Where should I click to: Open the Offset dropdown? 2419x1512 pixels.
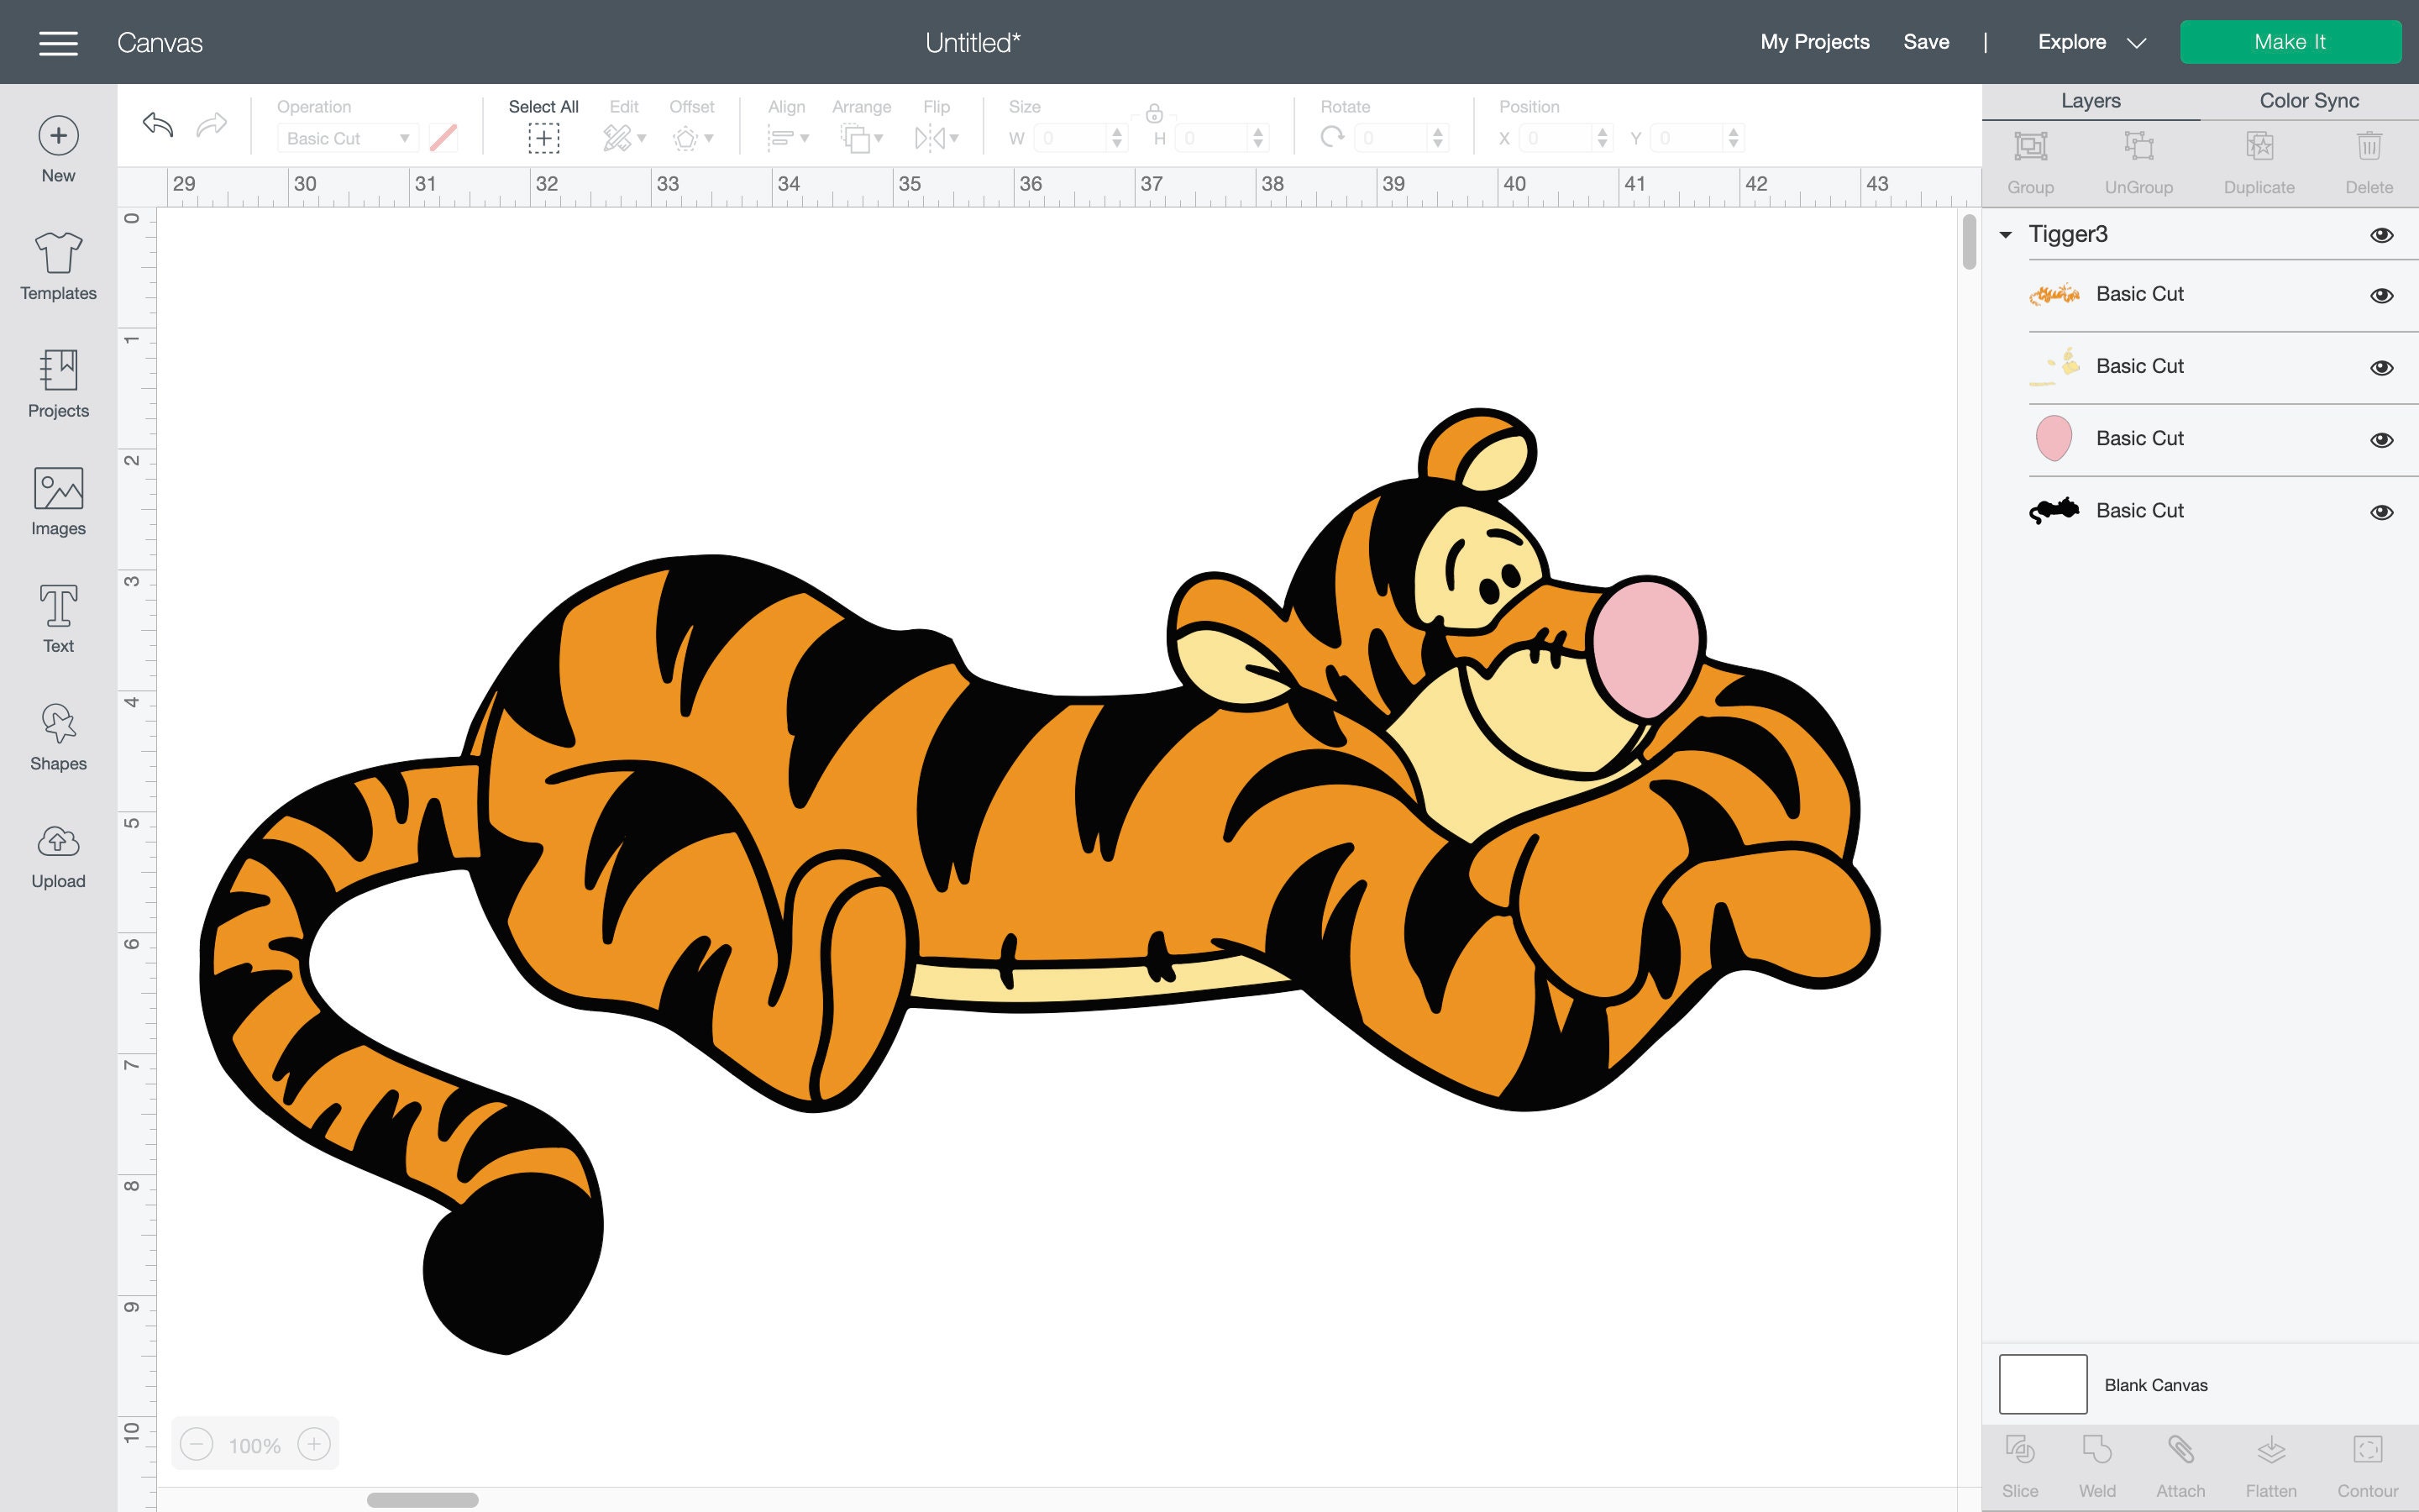(x=692, y=138)
